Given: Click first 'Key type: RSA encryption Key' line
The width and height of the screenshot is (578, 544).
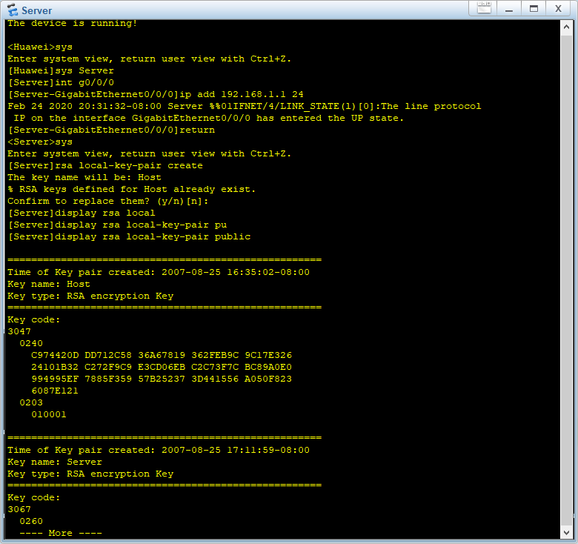Looking at the screenshot, I should (x=90, y=296).
